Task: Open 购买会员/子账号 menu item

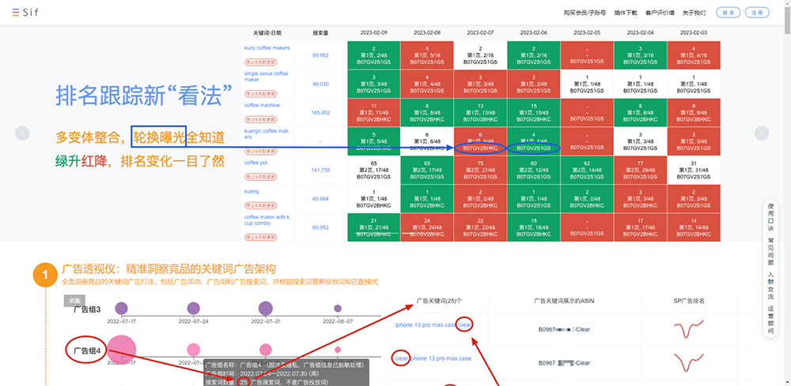Action: [582, 13]
